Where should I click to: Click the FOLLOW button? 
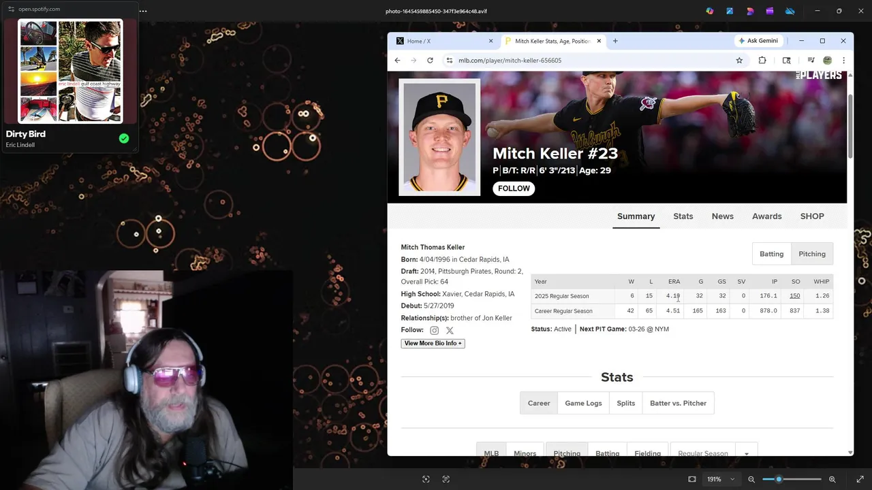pyautogui.click(x=514, y=189)
